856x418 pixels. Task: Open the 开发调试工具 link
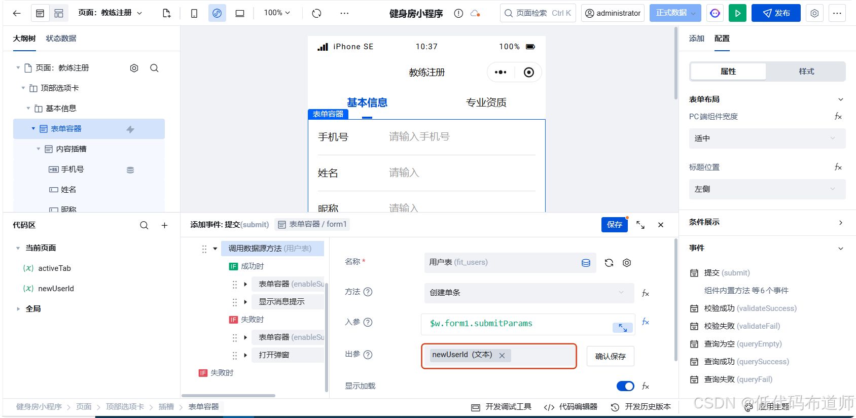click(x=502, y=407)
